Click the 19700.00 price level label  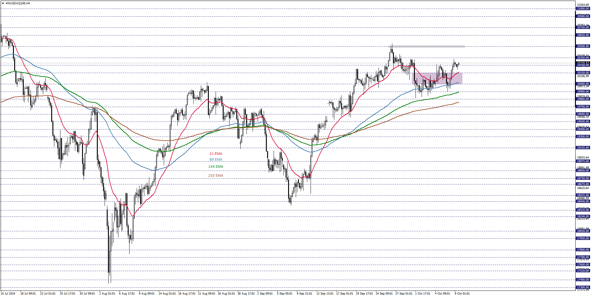(x=583, y=107)
